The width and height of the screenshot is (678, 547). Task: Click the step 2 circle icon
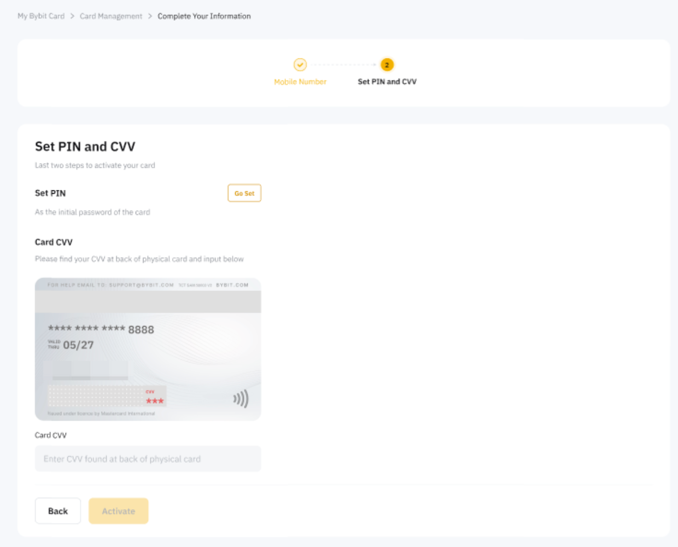387,65
